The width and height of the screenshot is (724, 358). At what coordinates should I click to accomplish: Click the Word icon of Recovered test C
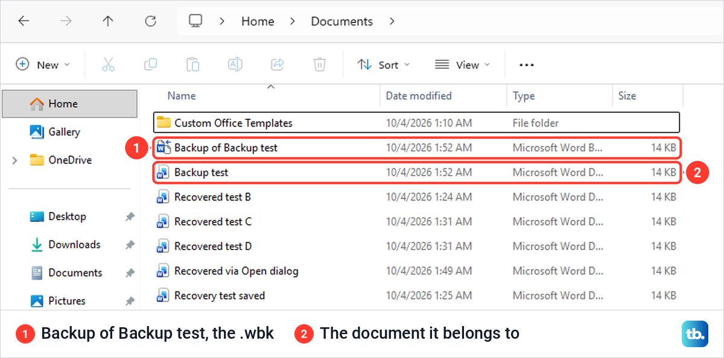point(162,222)
